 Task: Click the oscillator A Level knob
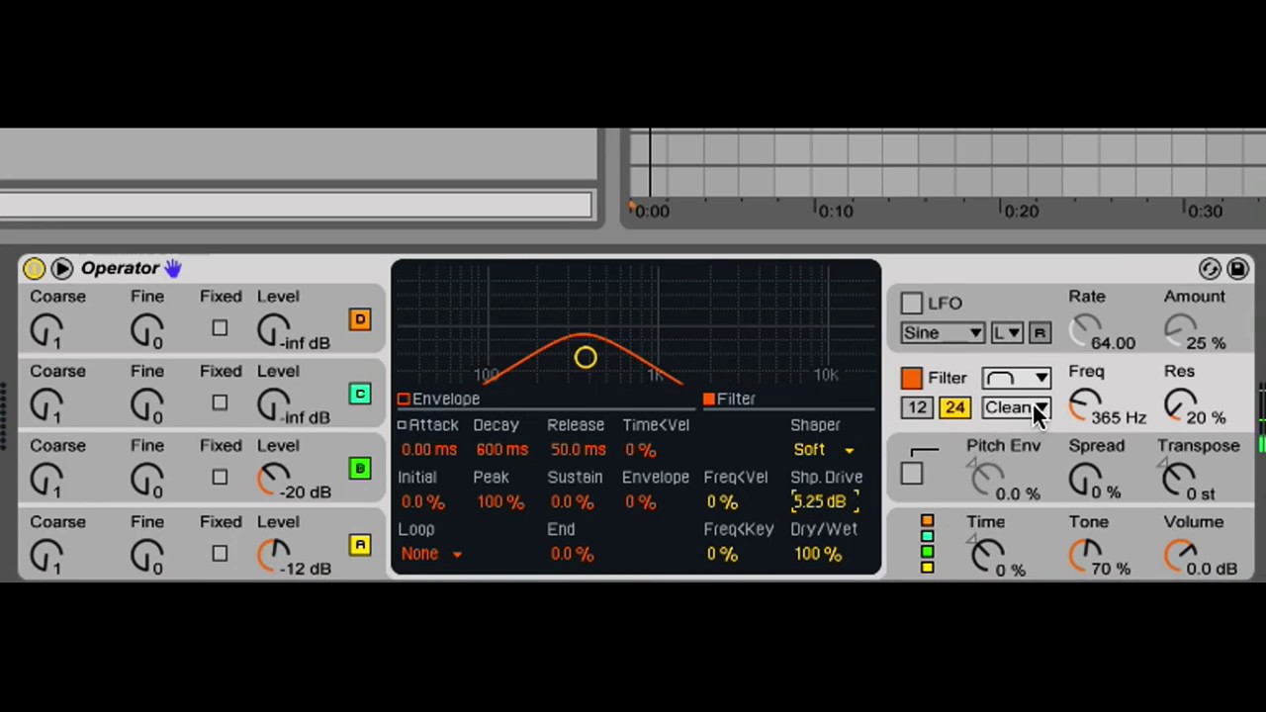point(273,556)
